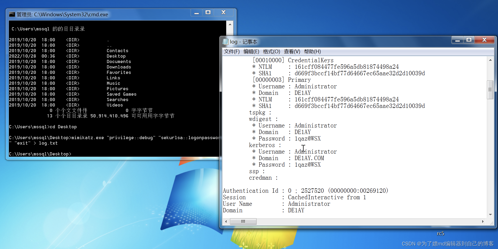Click Notepad vertical scrollbar down arrow
Image resolution: width=498 pixels, height=249 pixels.
tap(490, 214)
